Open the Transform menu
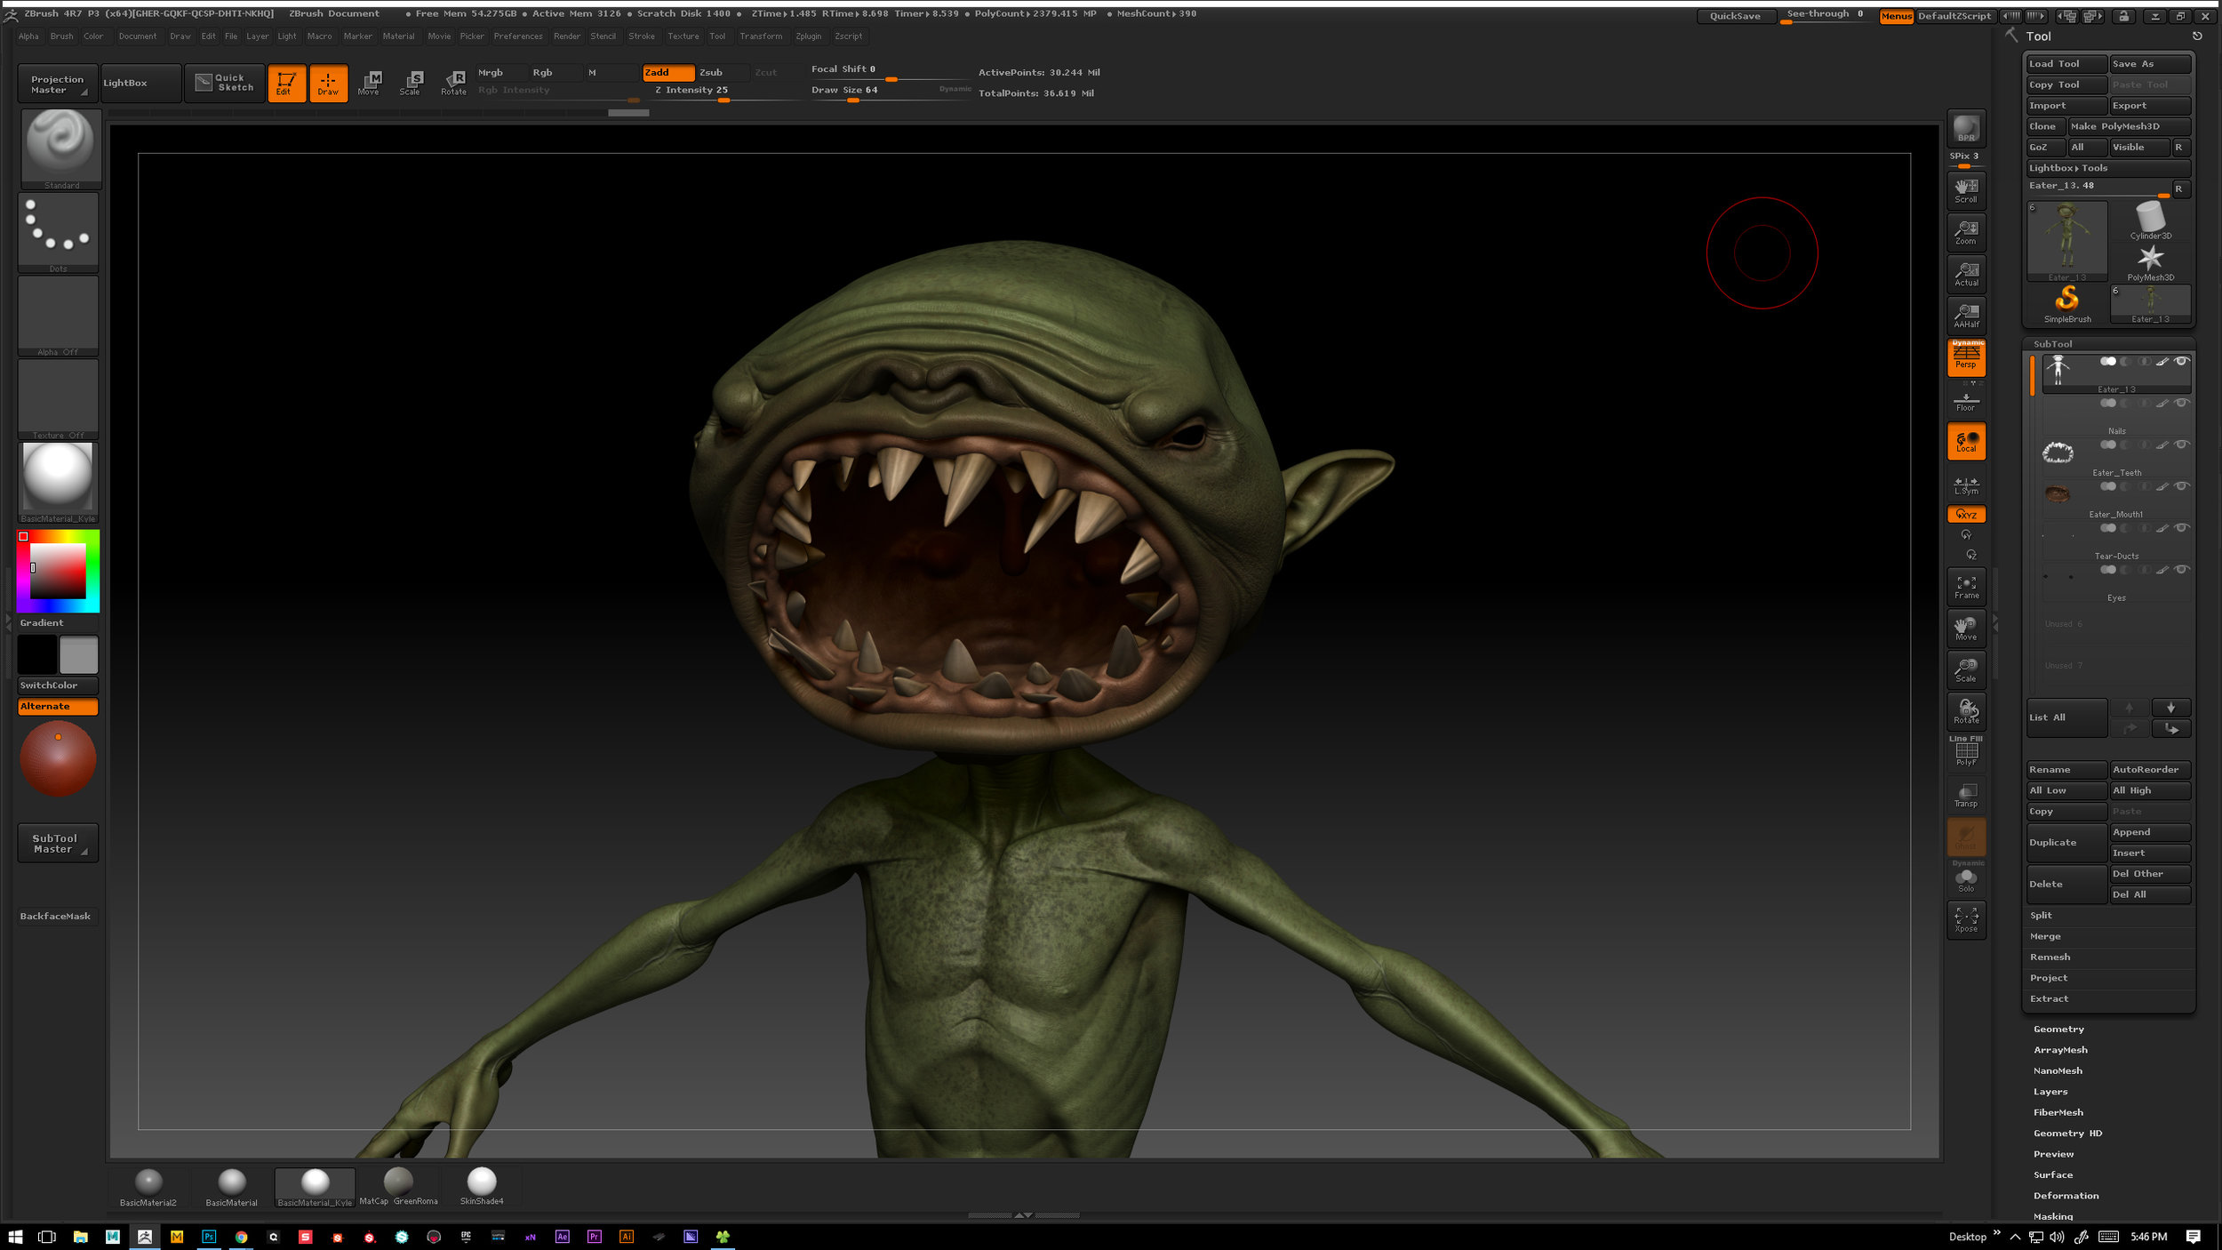Screen dimensions: 2222x1250 (x=762, y=36)
